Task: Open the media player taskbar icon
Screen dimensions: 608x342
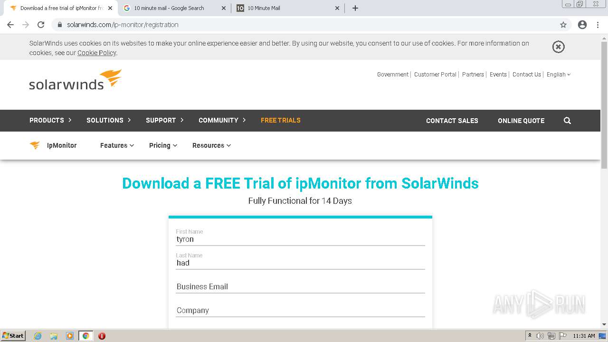Action: (70, 336)
